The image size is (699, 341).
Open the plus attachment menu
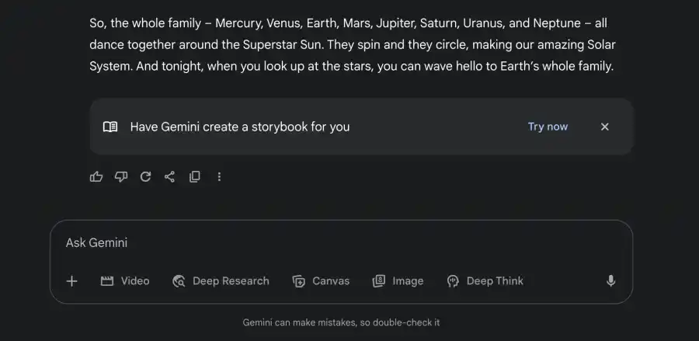point(72,281)
